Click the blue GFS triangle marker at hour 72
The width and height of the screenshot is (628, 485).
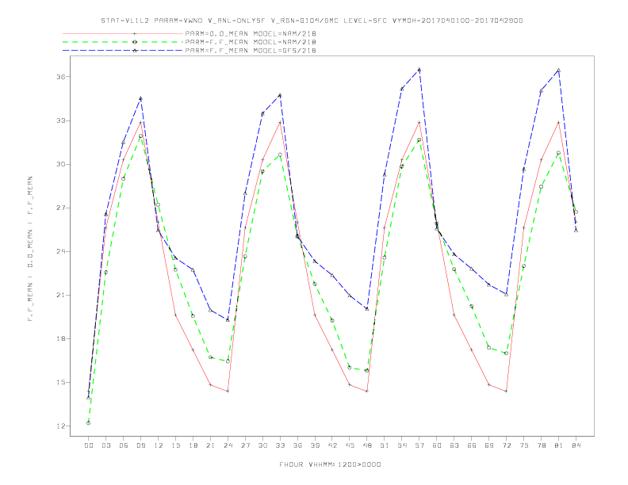pos(506,294)
